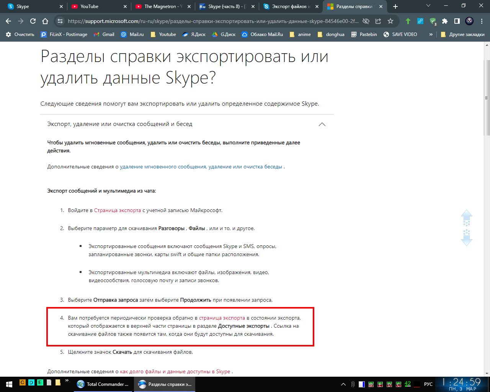
Task: Open the Windows Start menu
Action: tap(8, 384)
